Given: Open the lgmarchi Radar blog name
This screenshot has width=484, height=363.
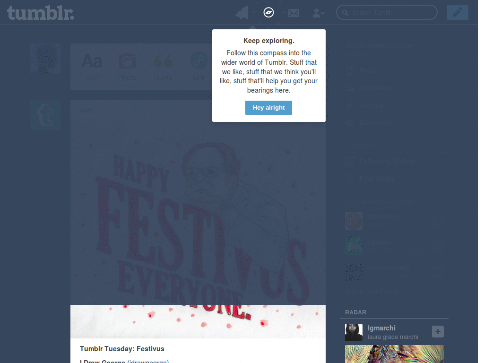Looking at the screenshot, I should (381, 328).
